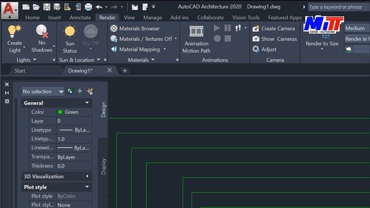Open Material Mapping dropdown arrow

click(164, 49)
